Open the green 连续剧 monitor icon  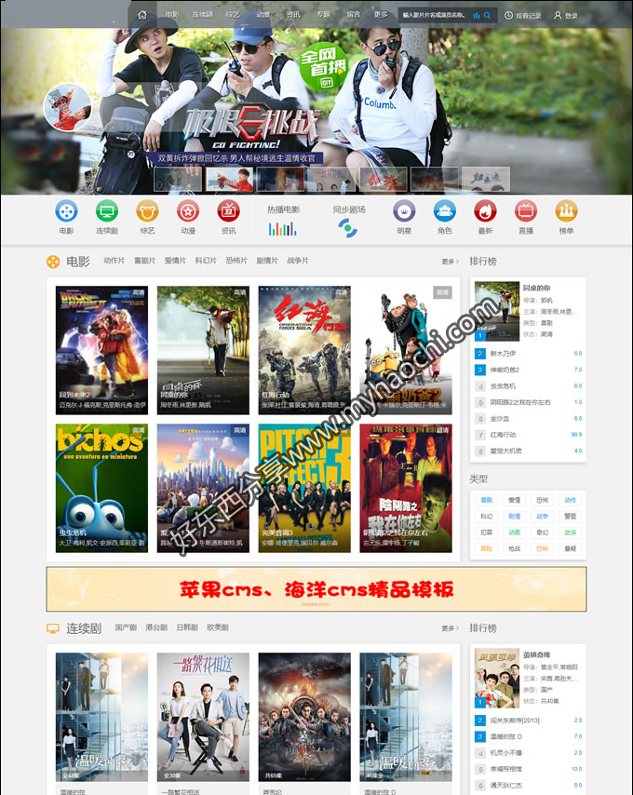click(107, 211)
